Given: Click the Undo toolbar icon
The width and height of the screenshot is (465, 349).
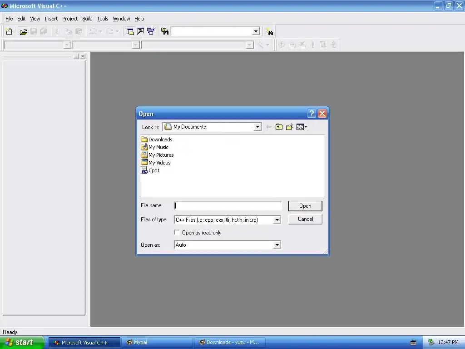Looking at the screenshot, I should coord(93,31).
